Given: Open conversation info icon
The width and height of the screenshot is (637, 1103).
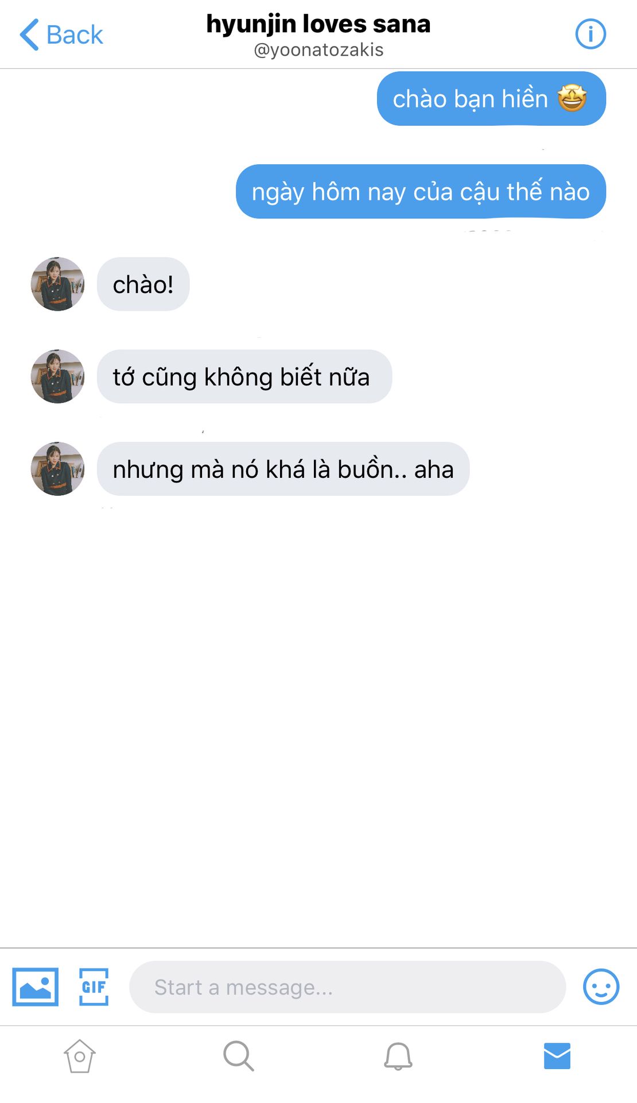Looking at the screenshot, I should (591, 34).
